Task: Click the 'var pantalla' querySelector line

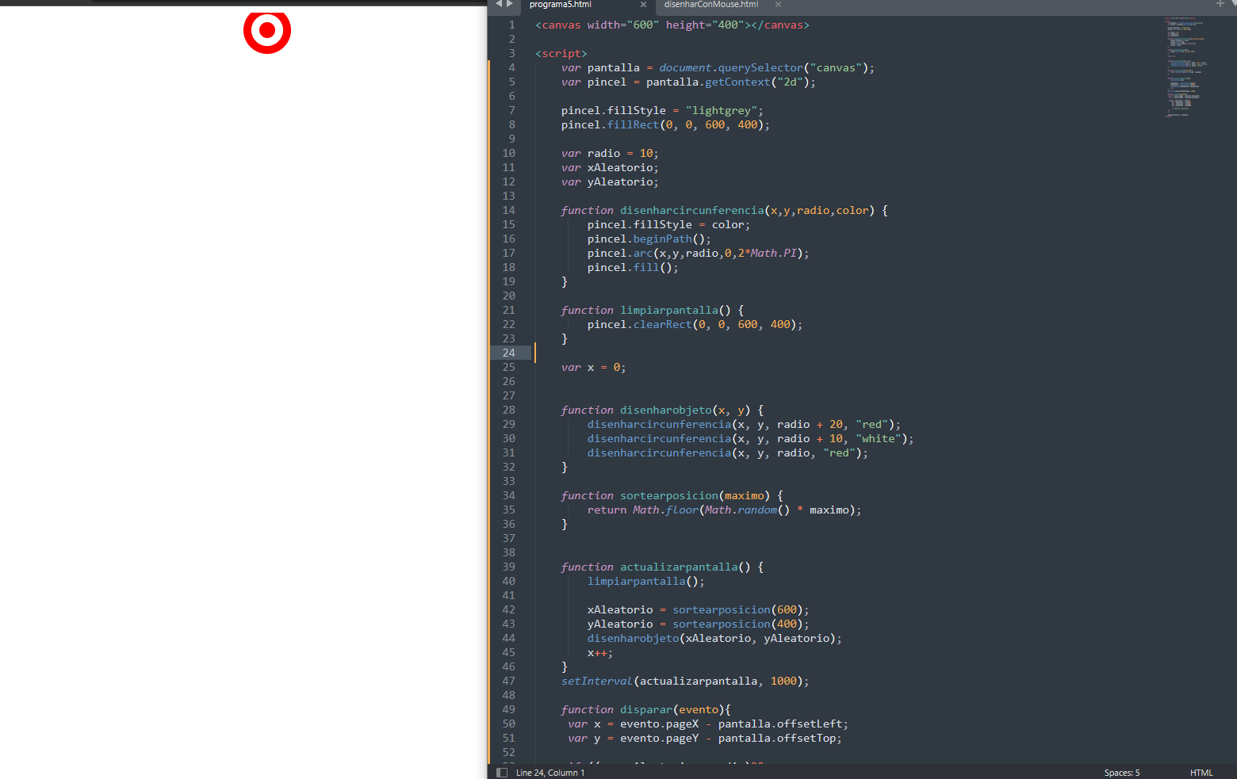Action: [718, 67]
